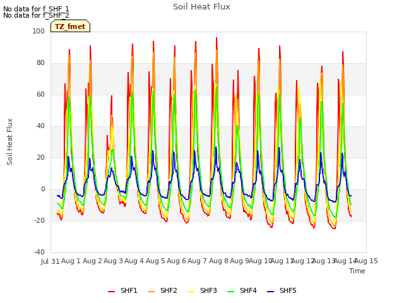Click the -40 y-axis tick label

(x=39, y=252)
